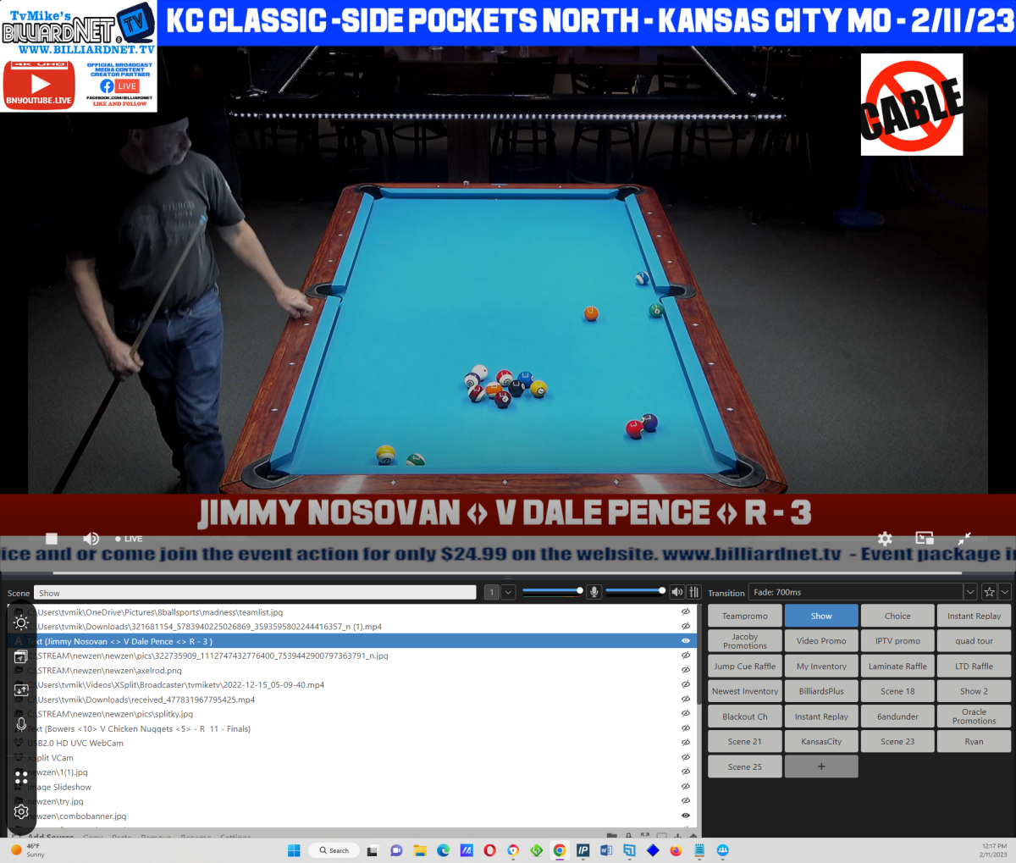The height and width of the screenshot is (863, 1016).
Task: Open the scene preset number dropdown
Action: point(508,592)
